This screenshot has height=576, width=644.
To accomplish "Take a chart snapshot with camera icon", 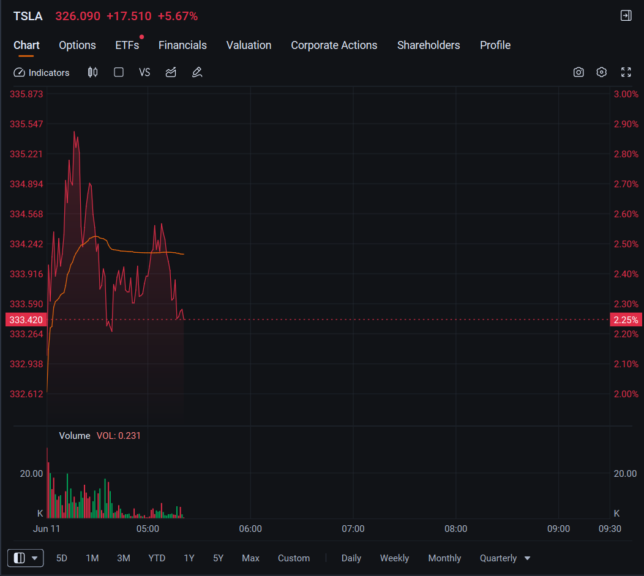I will click(578, 73).
